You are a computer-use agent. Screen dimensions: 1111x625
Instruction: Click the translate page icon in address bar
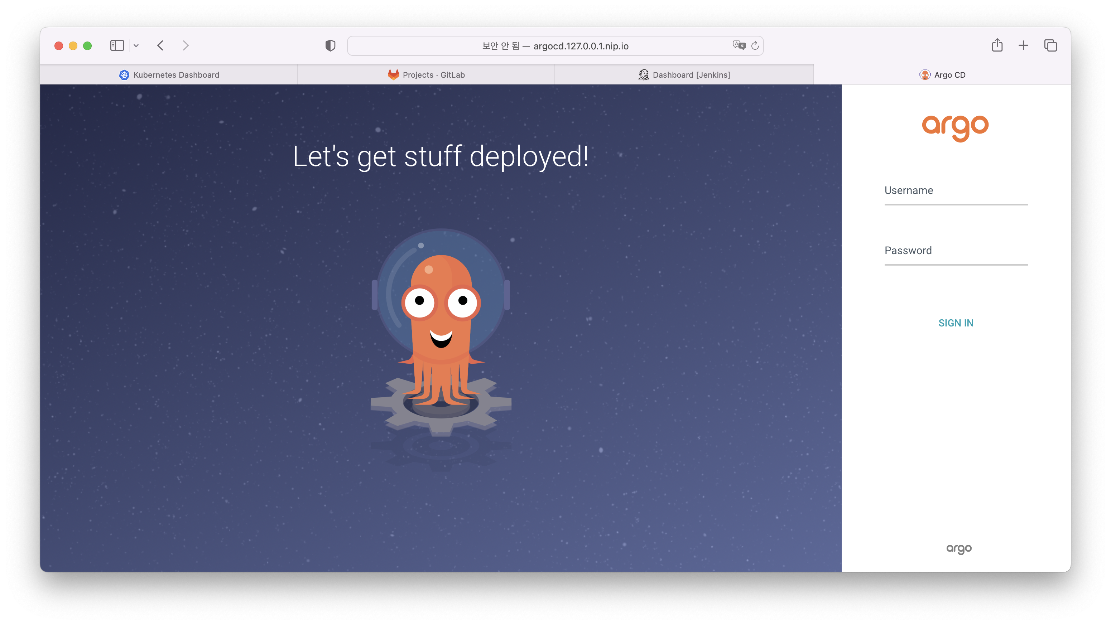(x=739, y=45)
